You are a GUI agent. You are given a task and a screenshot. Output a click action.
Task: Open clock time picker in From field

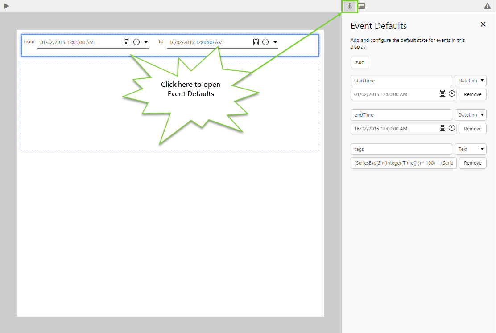point(136,42)
